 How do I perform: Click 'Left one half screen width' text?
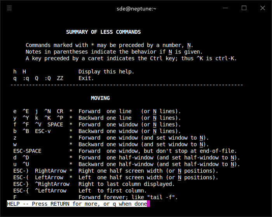pyautogui.click(x=148, y=177)
